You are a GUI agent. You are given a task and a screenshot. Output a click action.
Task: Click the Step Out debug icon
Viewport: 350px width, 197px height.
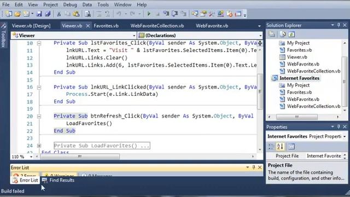point(184,14)
